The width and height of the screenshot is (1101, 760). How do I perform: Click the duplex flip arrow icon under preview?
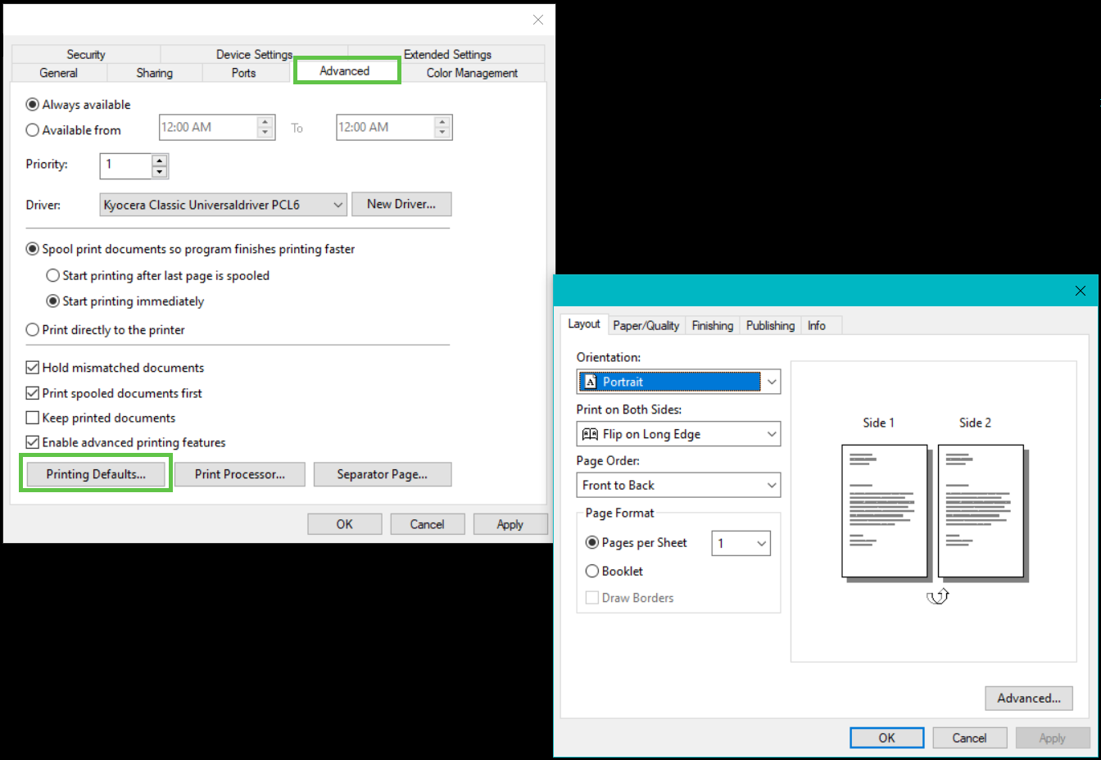pyautogui.click(x=937, y=596)
